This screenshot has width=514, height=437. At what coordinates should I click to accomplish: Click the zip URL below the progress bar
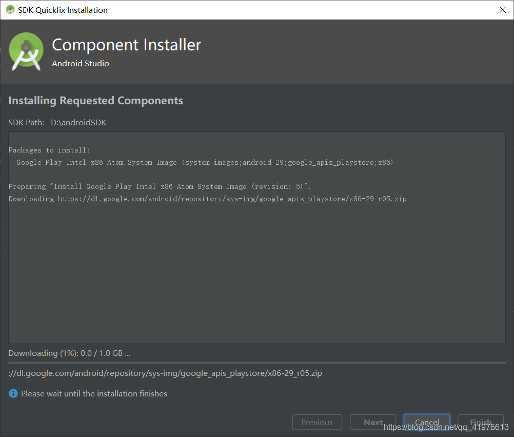click(x=165, y=373)
